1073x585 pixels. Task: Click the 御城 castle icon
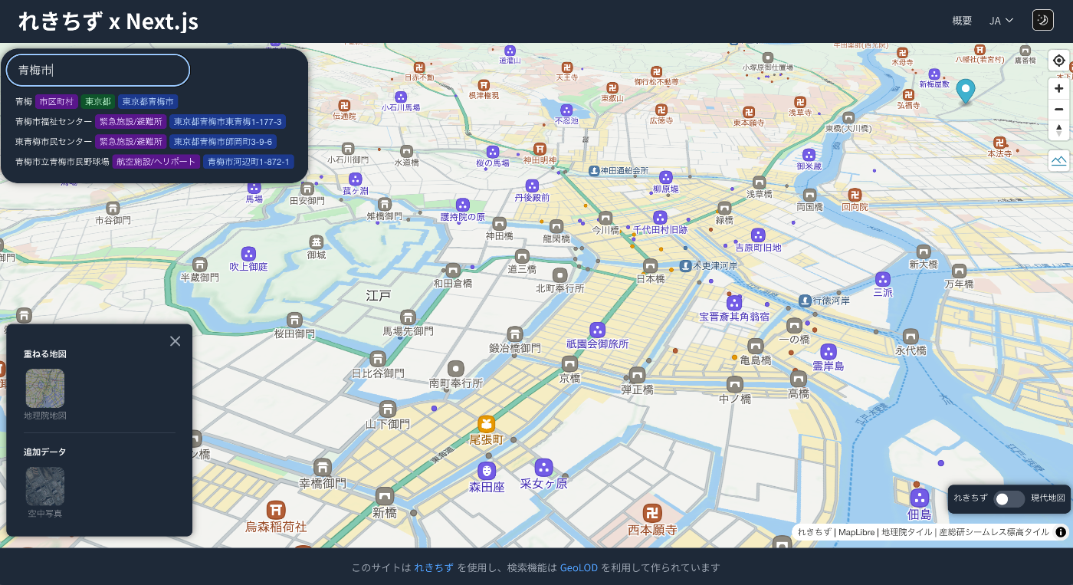click(316, 242)
